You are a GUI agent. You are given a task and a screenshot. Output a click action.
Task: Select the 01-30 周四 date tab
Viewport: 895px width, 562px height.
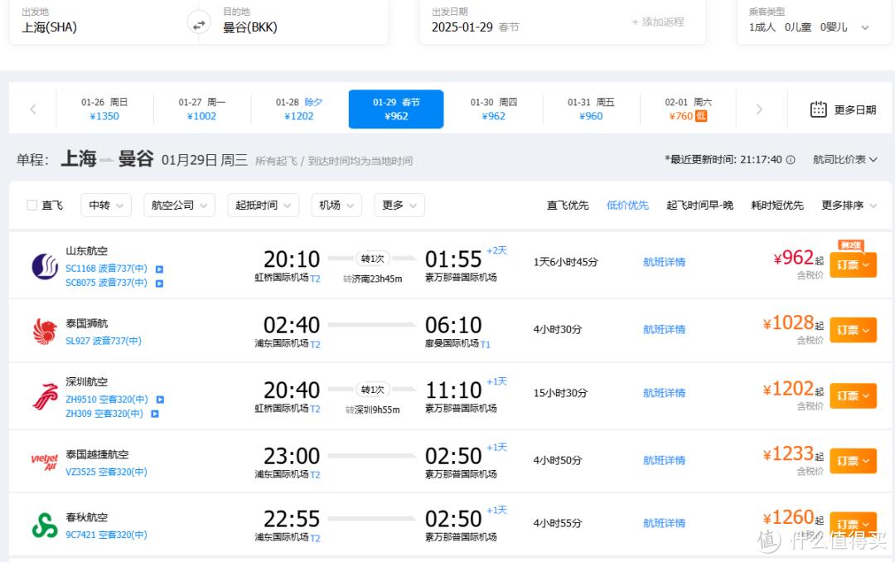click(x=494, y=109)
